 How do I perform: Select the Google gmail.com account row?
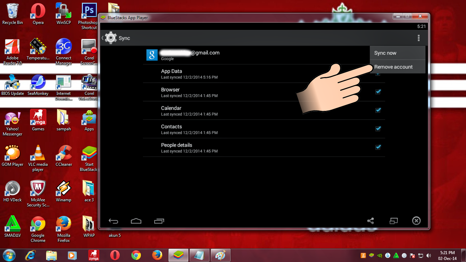264,55
